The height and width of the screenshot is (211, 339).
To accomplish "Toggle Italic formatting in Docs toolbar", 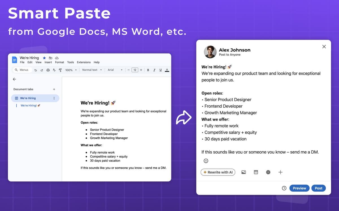I will pos(154,70).
